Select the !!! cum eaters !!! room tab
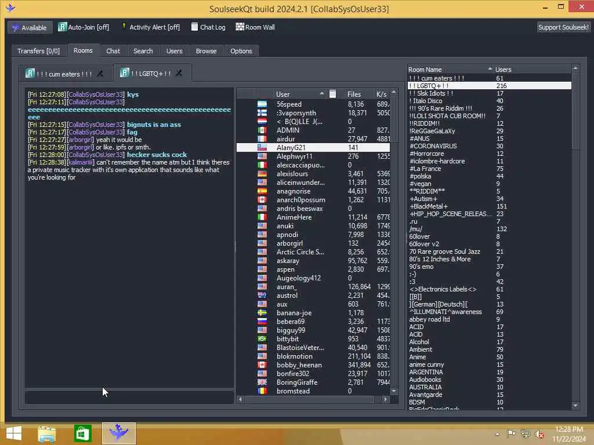This screenshot has width=594, height=445. click(64, 74)
